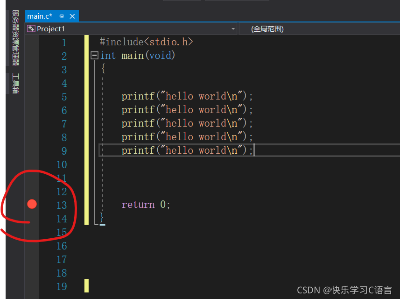The width and height of the screenshot is (400, 299).
Task: Click line number 1
Action: [x=64, y=43]
